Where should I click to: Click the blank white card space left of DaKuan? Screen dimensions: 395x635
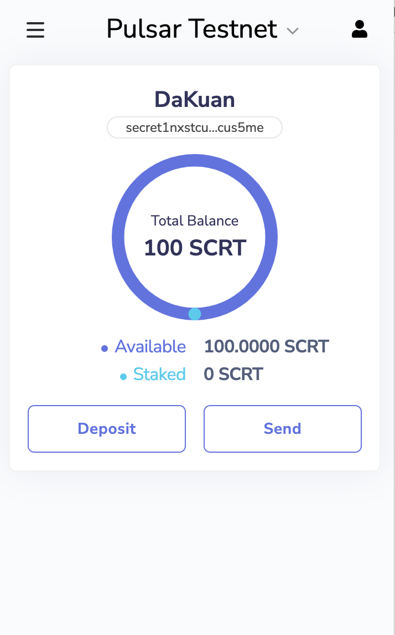tap(66, 100)
